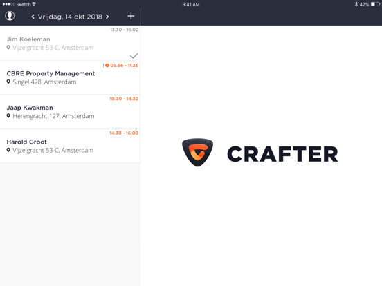The image size is (382, 286).
Task: Click location pin next to Singel 428
Action: coord(8,82)
